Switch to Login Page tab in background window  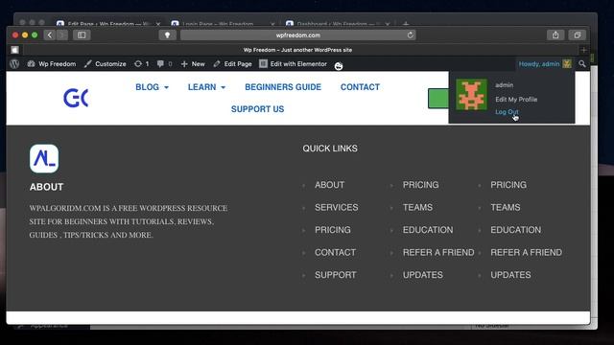(x=224, y=24)
